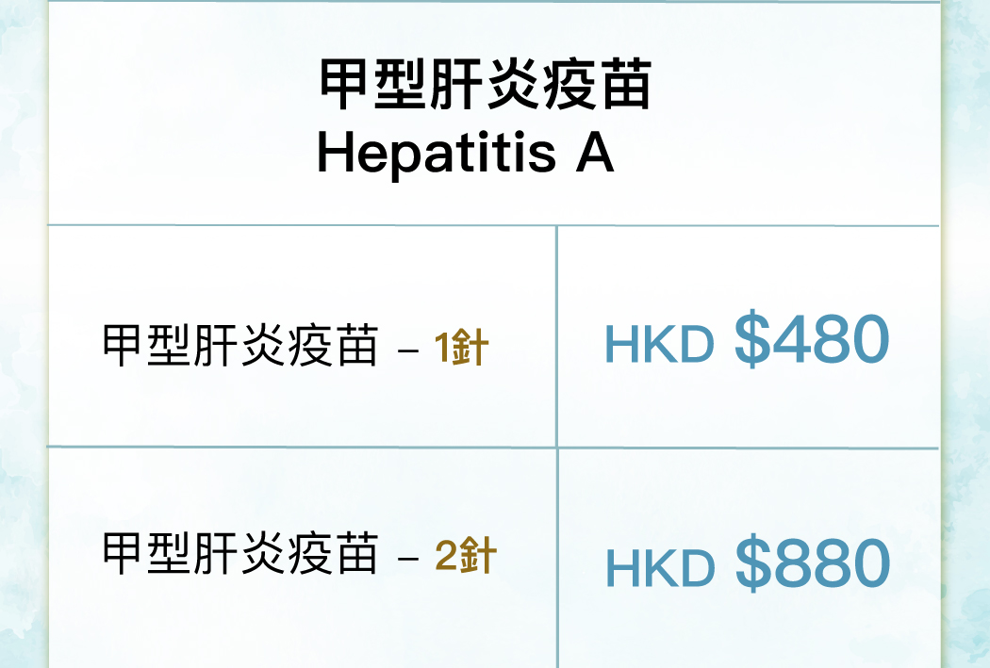The height and width of the screenshot is (668, 990).
Task: Select the 甲型肝炎疫苗 label in the 2針 row
Action: 239,553
